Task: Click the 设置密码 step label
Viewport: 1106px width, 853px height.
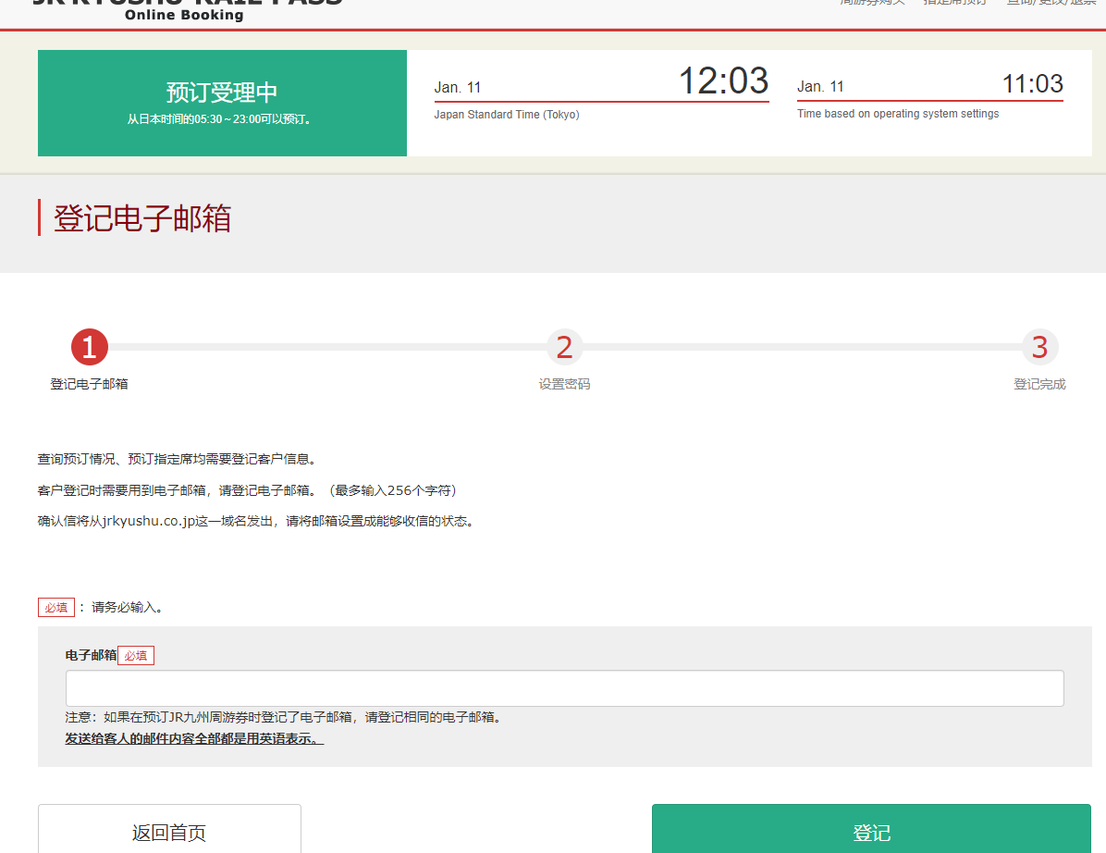Action: pyautogui.click(x=564, y=384)
